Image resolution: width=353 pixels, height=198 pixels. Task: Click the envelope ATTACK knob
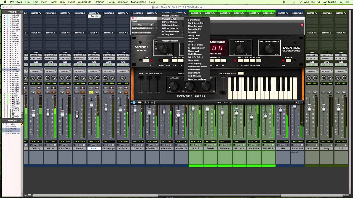click(174, 86)
